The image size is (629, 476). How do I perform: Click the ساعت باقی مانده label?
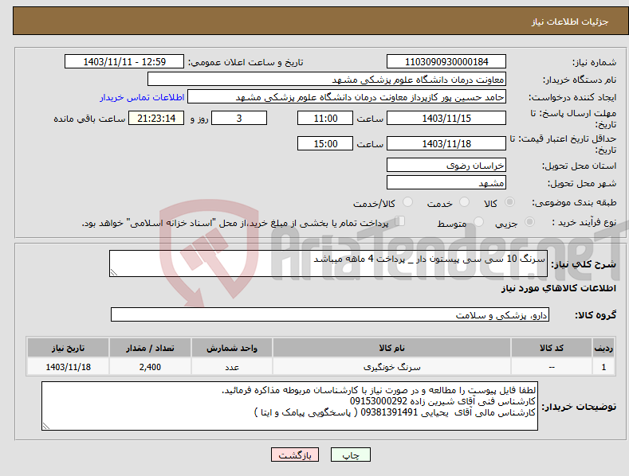(89, 119)
